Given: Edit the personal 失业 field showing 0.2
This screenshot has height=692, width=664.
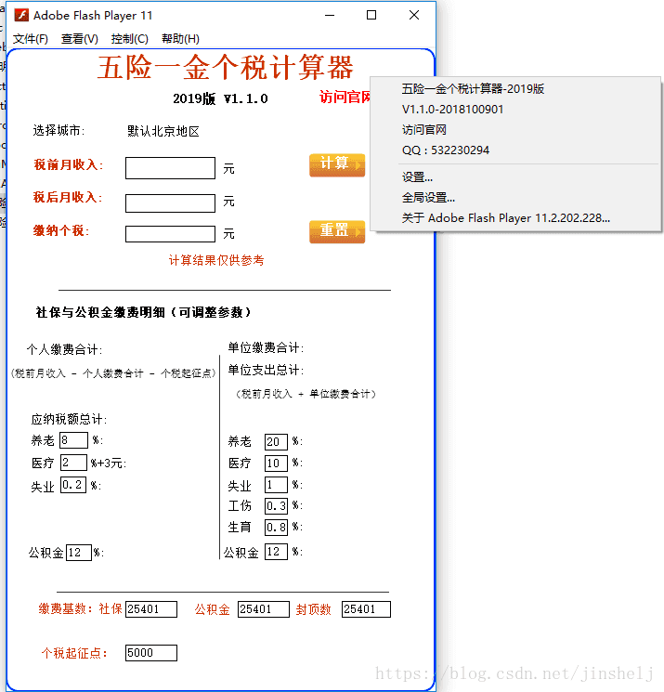Looking at the screenshot, I should pyautogui.click(x=73, y=485).
